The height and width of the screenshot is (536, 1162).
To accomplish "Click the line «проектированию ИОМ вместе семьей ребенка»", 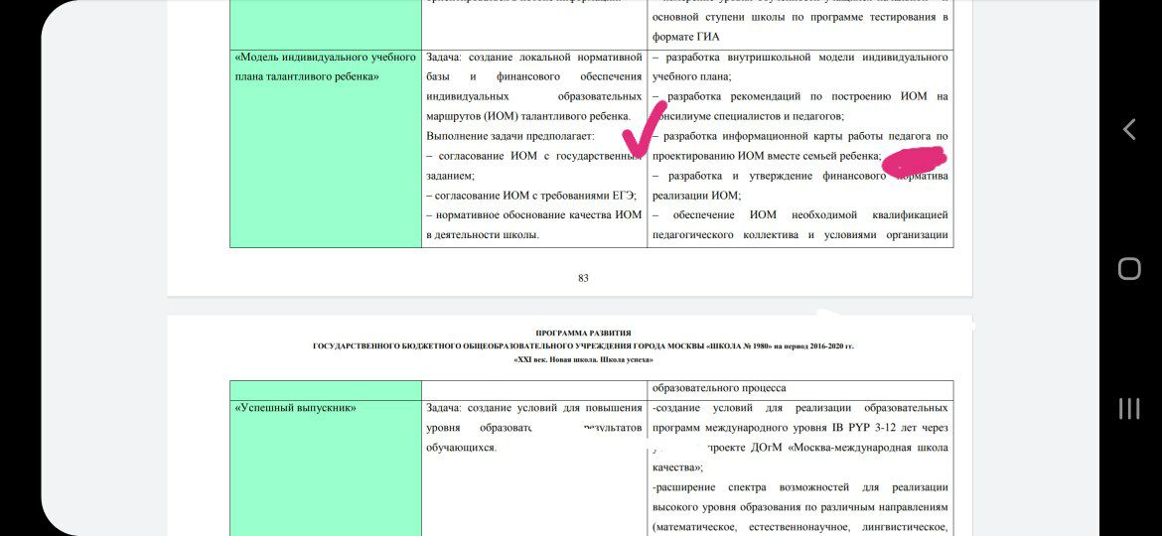I will (767, 156).
